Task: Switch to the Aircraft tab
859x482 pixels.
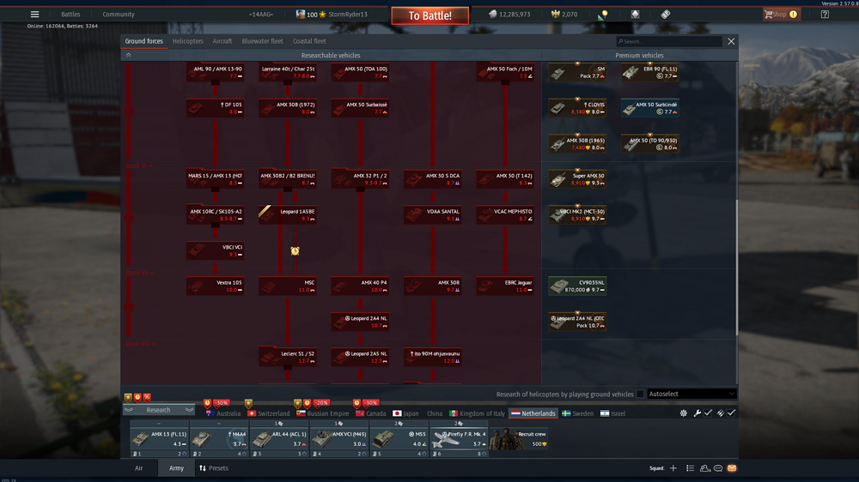Action: pos(222,41)
